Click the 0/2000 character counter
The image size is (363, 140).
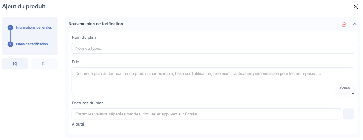point(344,88)
